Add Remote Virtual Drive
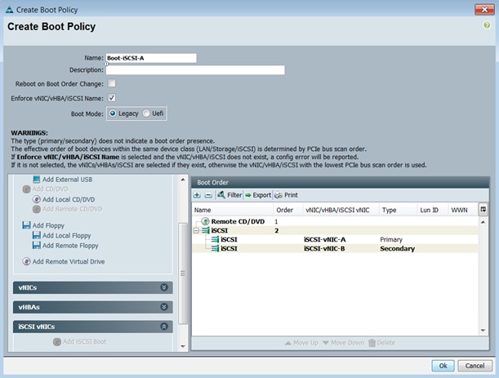The height and width of the screenshot is (378, 499). click(x=67, y=261)
